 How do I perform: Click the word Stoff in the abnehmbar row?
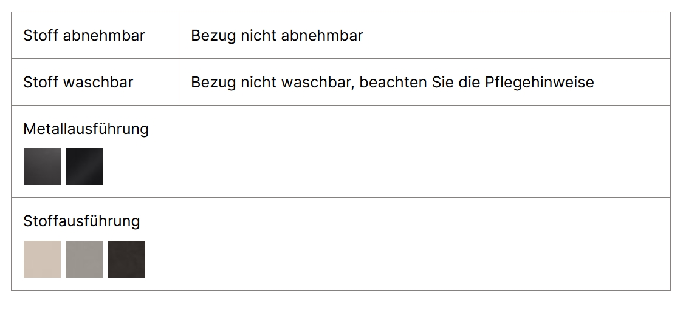click(41, 36)
